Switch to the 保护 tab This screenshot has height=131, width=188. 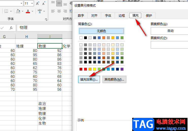(x=149, y=15)
